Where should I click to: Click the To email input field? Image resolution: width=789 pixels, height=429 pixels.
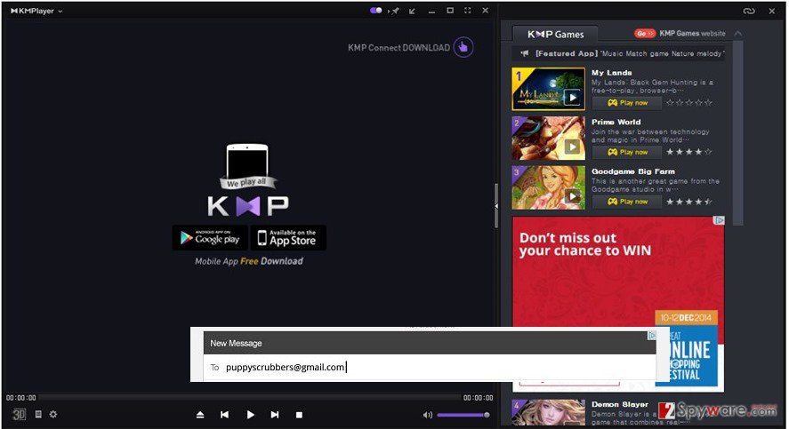(430, 367)
